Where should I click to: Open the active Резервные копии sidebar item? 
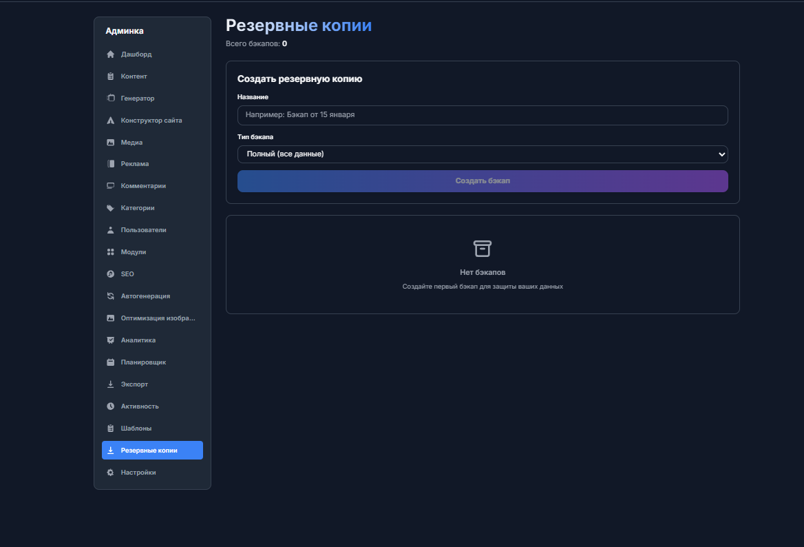tap(149, 451)
